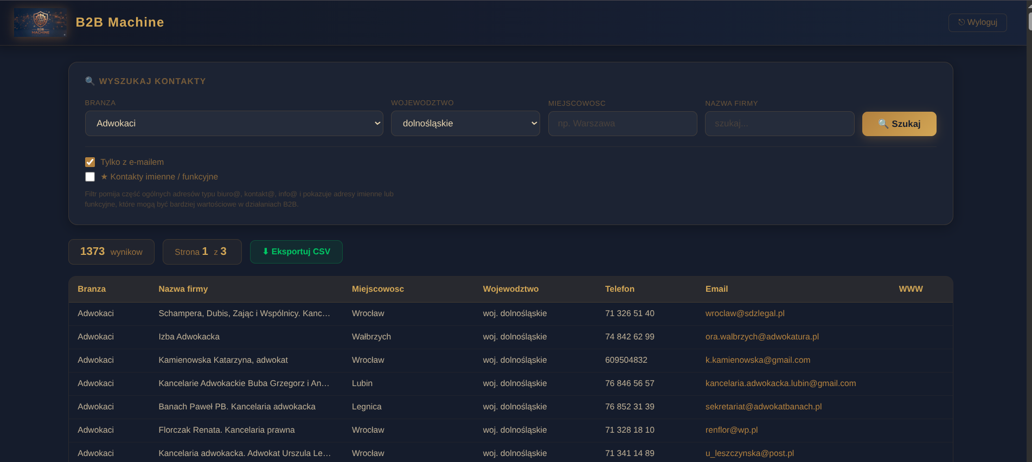Click the B2B Machine logo image

pyautogui.click(x=41, y=22)
